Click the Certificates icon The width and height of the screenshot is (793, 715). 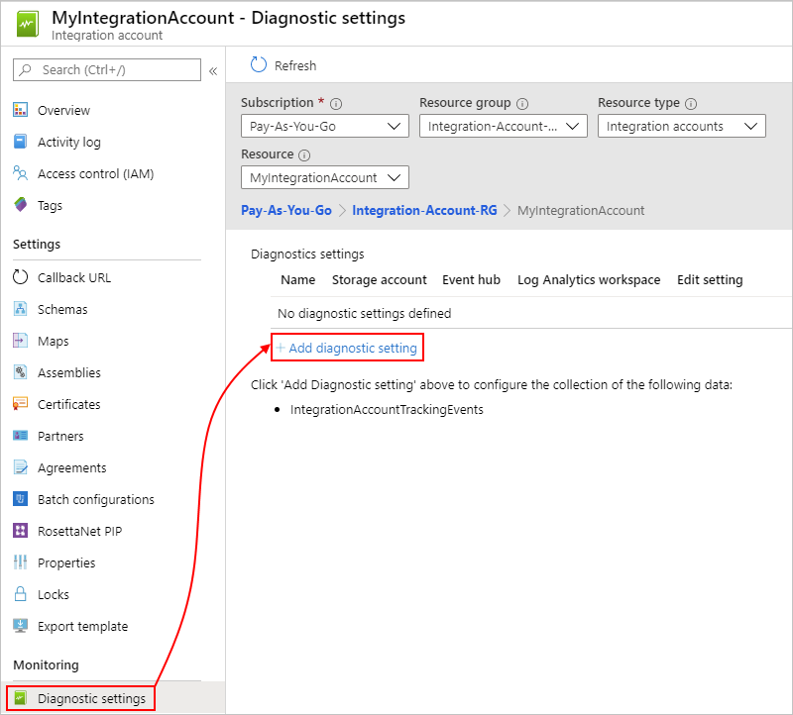(20, 404)
